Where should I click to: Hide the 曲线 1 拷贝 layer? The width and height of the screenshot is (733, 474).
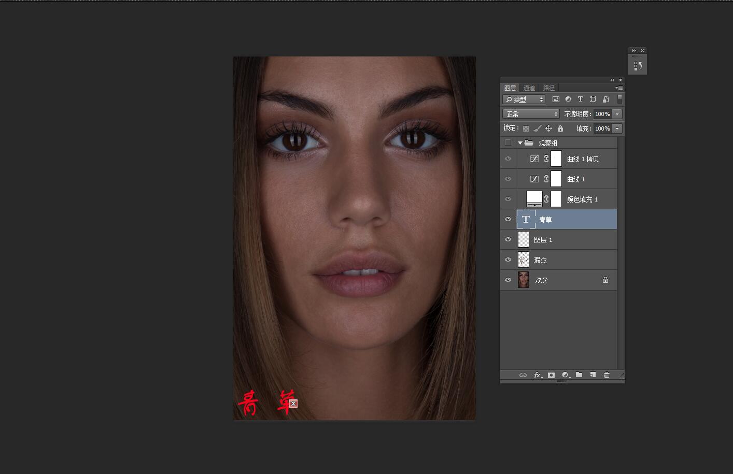point(508,159)
